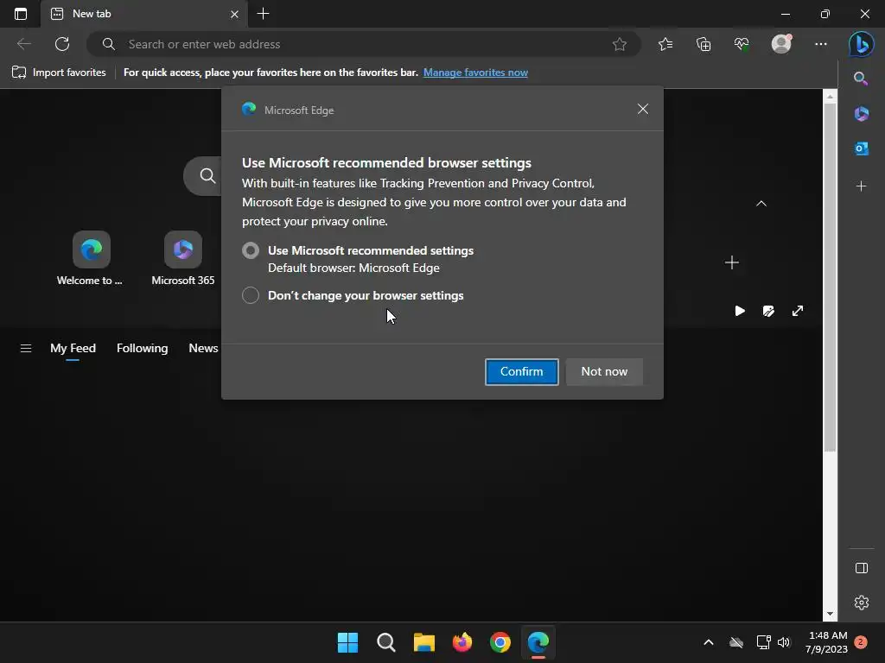
Task: Open the Favorites list icon
Action: (x=665, y=44)
